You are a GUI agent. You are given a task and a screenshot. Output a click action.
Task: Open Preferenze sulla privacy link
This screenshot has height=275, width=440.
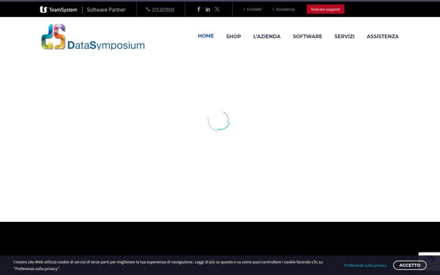[365, 265]
